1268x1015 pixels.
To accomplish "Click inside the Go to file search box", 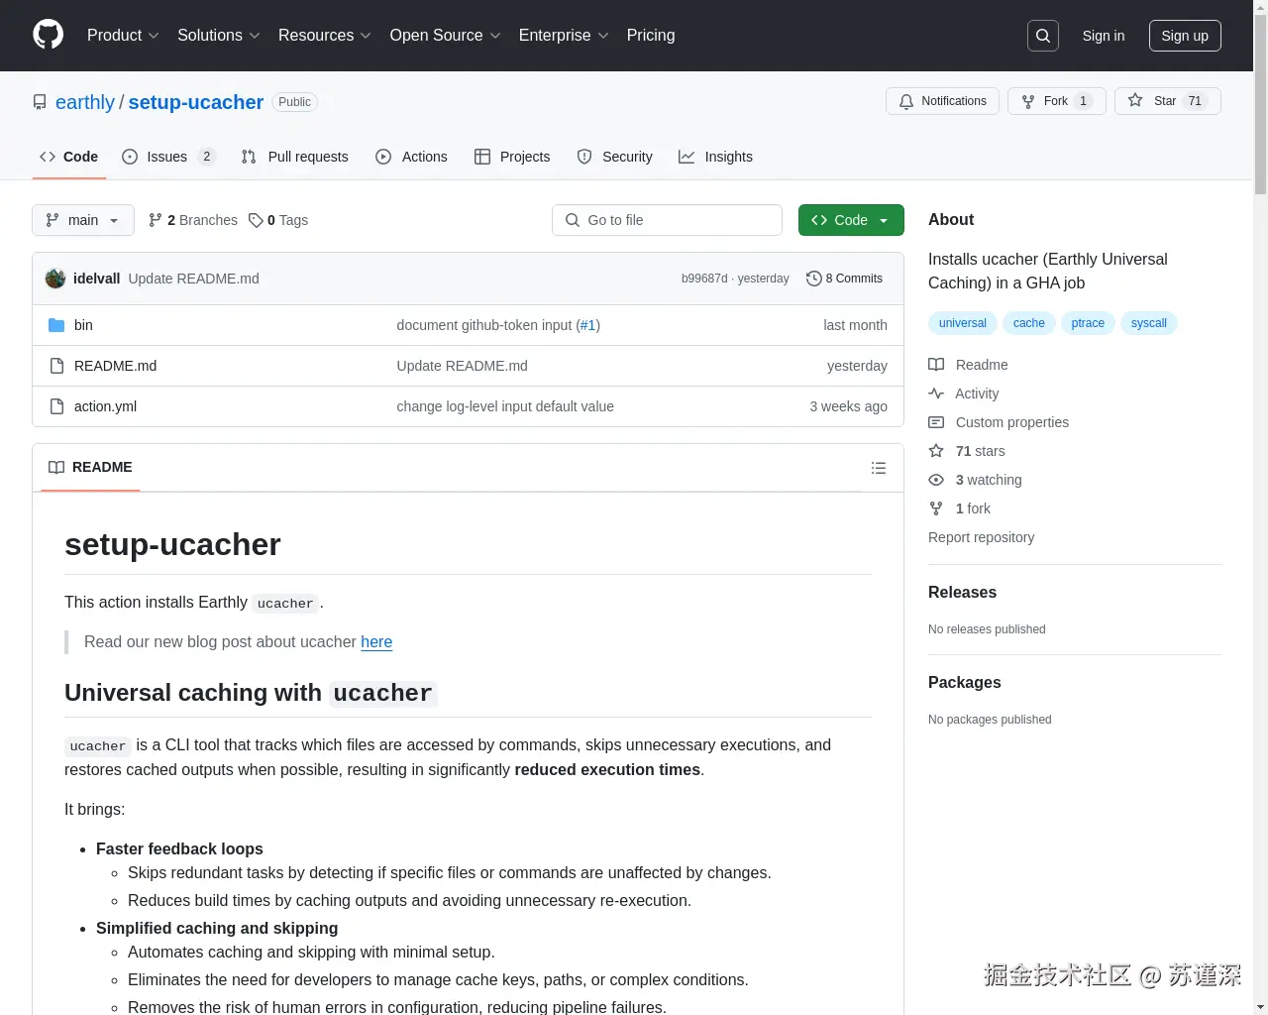I will 667,220.
